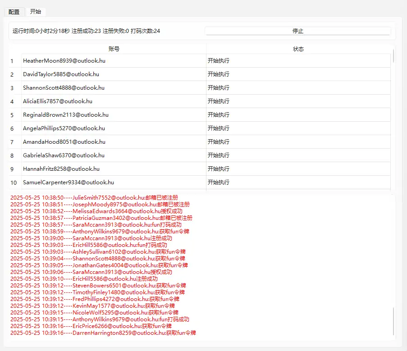407x351 pixels.
Task: Click log line JonathanGates4004 获取fun令牌
Action: point(99,265)
